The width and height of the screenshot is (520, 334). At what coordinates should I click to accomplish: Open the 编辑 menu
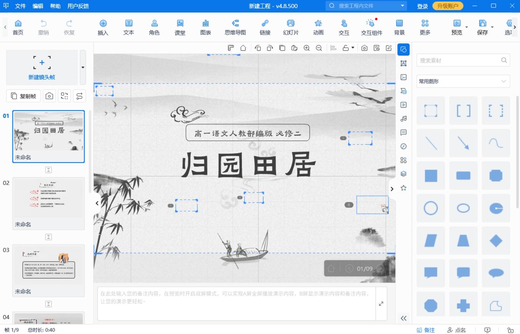click(38, 6)
